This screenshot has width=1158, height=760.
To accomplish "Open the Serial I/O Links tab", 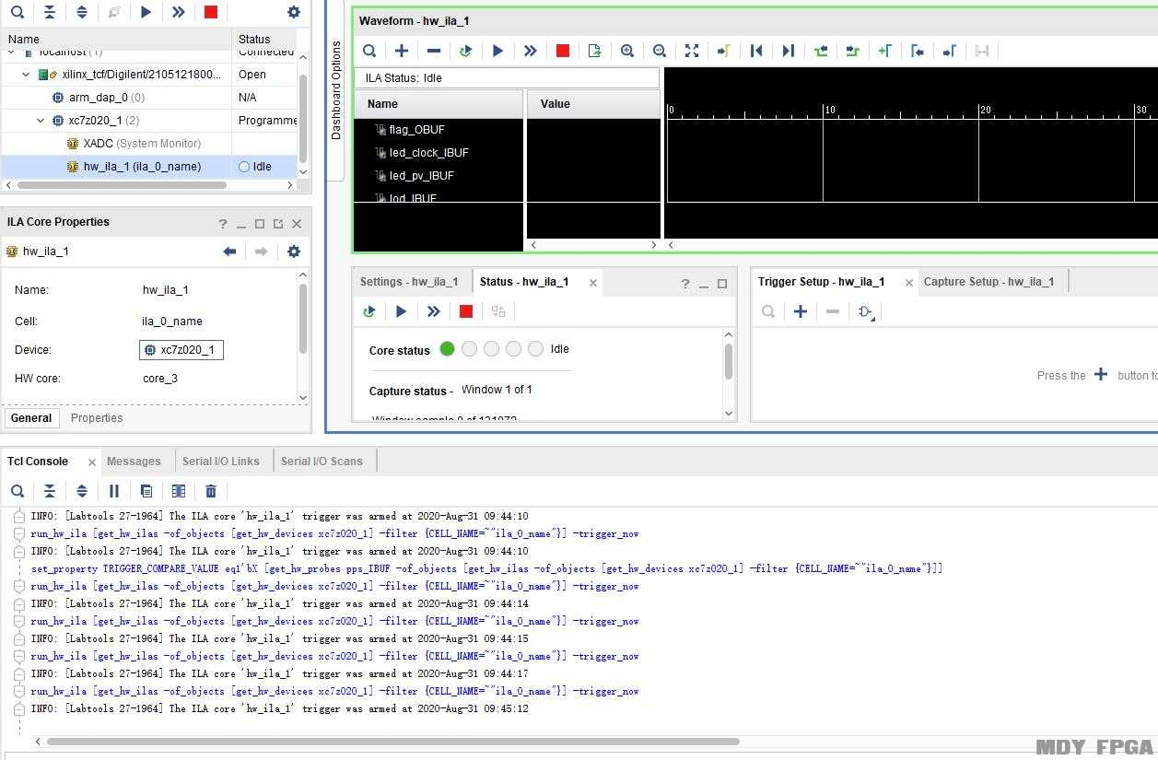I will (220, 462).
